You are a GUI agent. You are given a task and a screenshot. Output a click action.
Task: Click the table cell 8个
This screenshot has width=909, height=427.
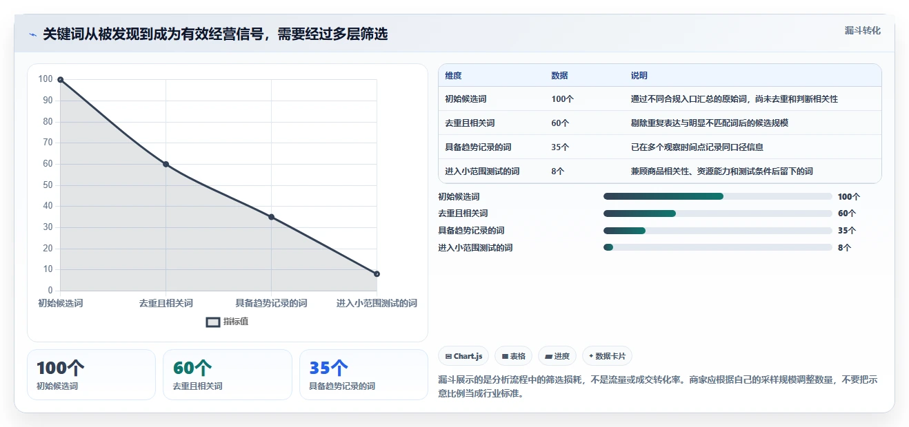click(558, 171)
